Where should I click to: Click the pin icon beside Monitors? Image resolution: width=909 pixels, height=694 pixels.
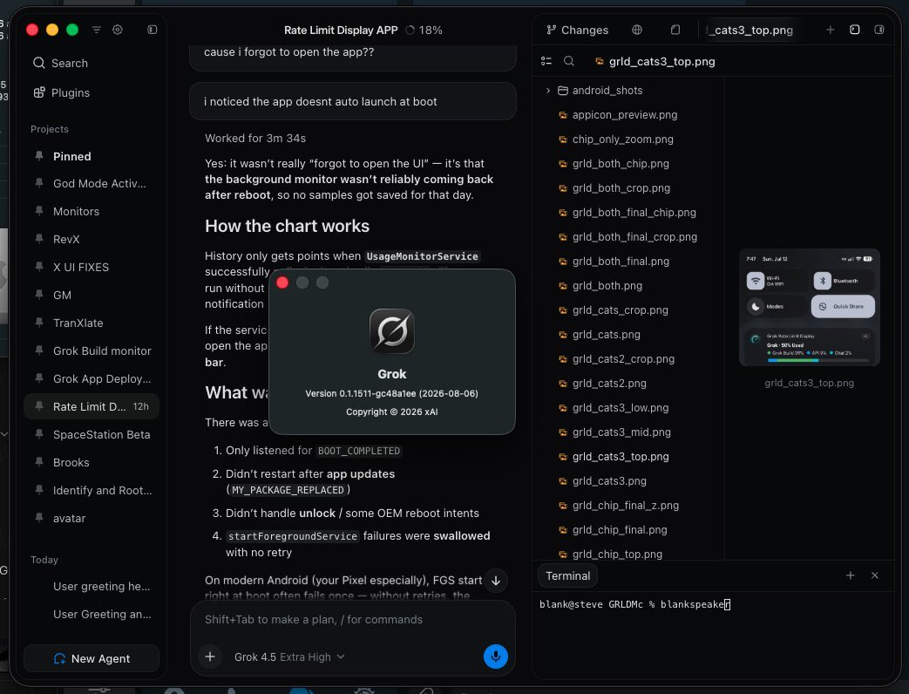tap(39, 210)
